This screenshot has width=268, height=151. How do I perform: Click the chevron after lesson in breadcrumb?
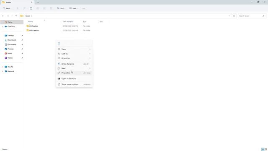pyautogui.click(x=32, y=16)
